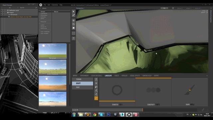Switch to the Visual Effects tab
Image resolution: width=213 pixels, height=120 pixels.
[135, 76]
